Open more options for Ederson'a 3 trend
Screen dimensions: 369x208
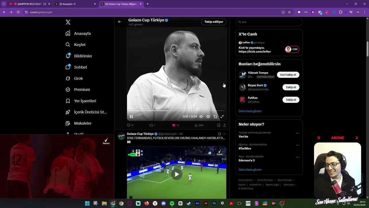pos(298,157)
